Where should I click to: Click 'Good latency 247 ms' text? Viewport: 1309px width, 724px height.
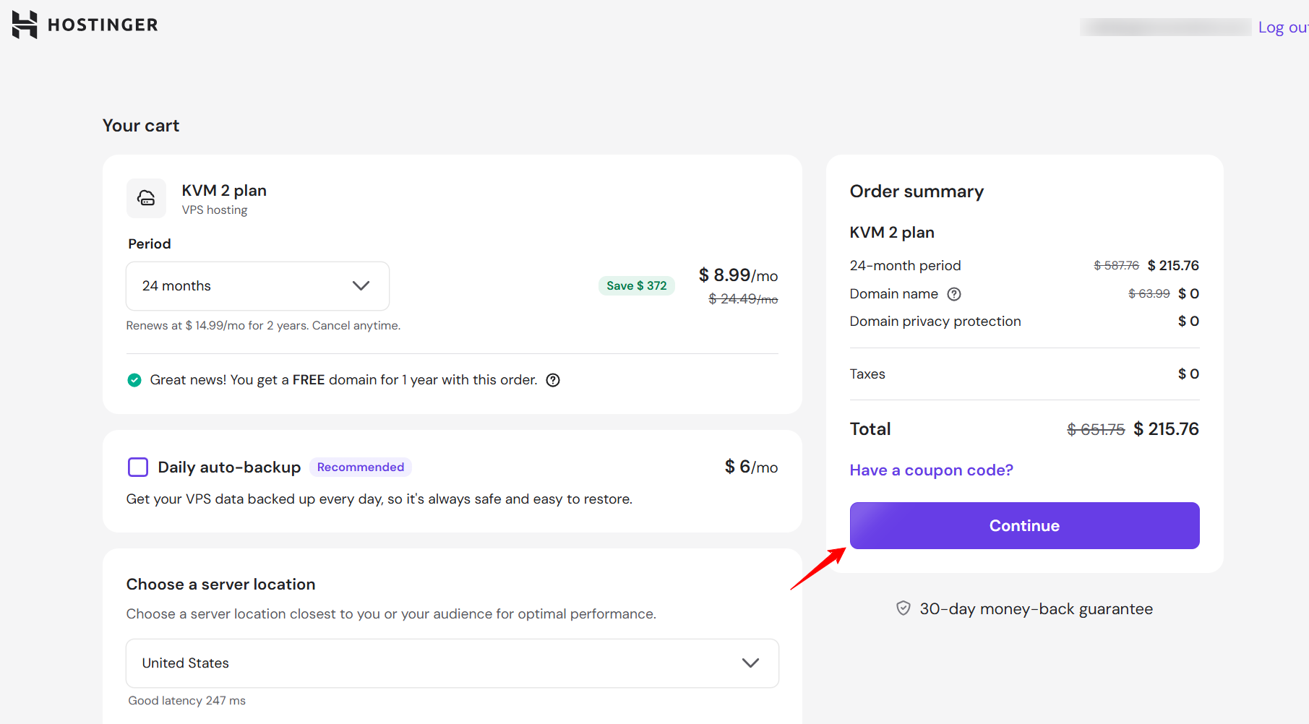(187, 701)
